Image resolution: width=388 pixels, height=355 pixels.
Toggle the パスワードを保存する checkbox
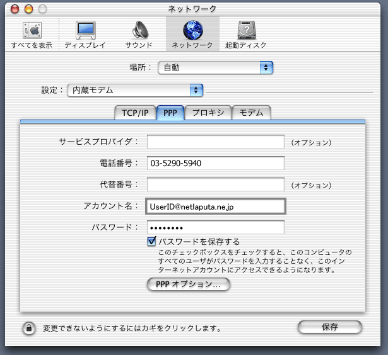151,241
